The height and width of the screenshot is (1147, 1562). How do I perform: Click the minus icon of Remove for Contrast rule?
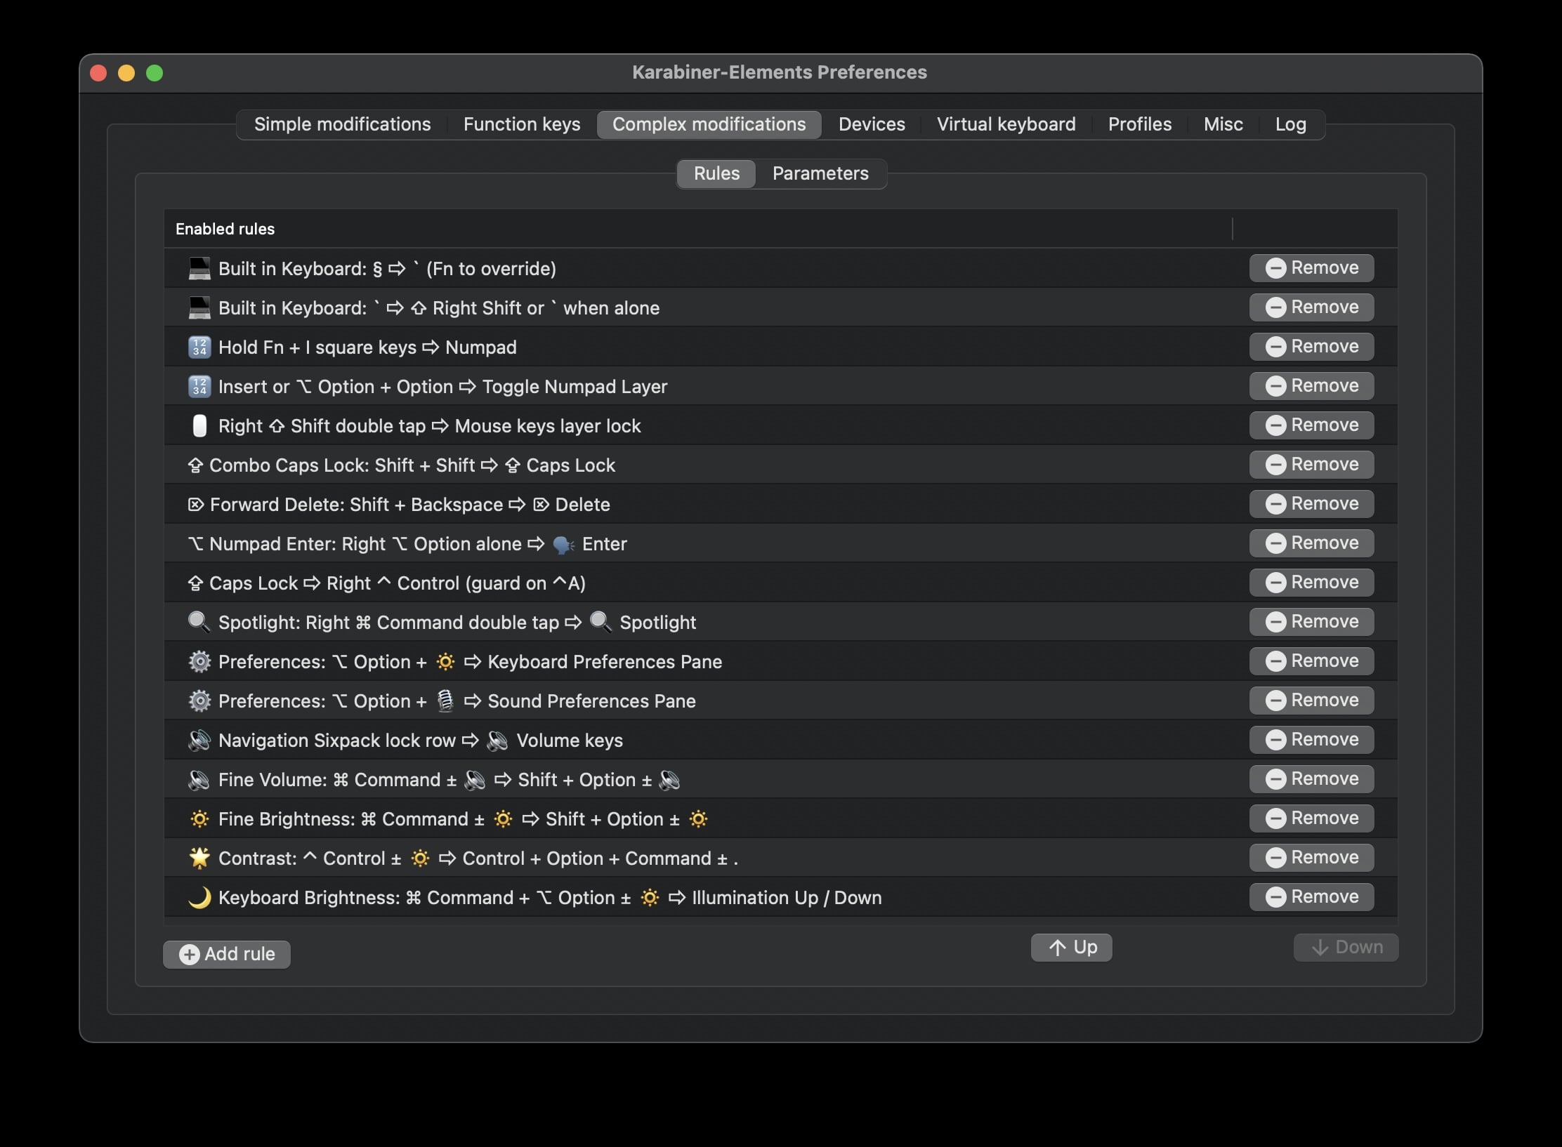click(1275, 858)
